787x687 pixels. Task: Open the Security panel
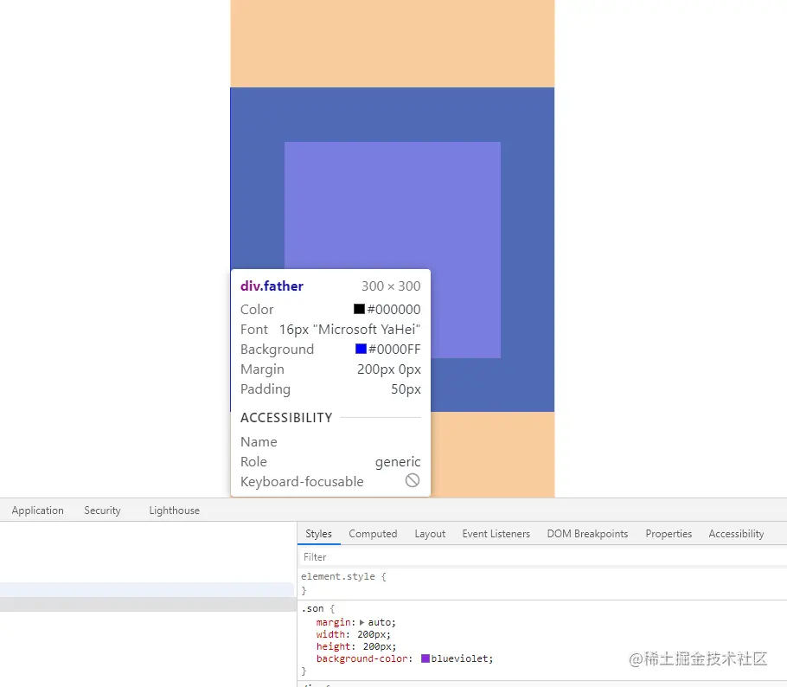(x=101, y=510)
